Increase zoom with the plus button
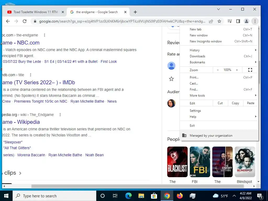Viewport: 268px width, 201px height. pyautogui.click(x=237, y=70)
